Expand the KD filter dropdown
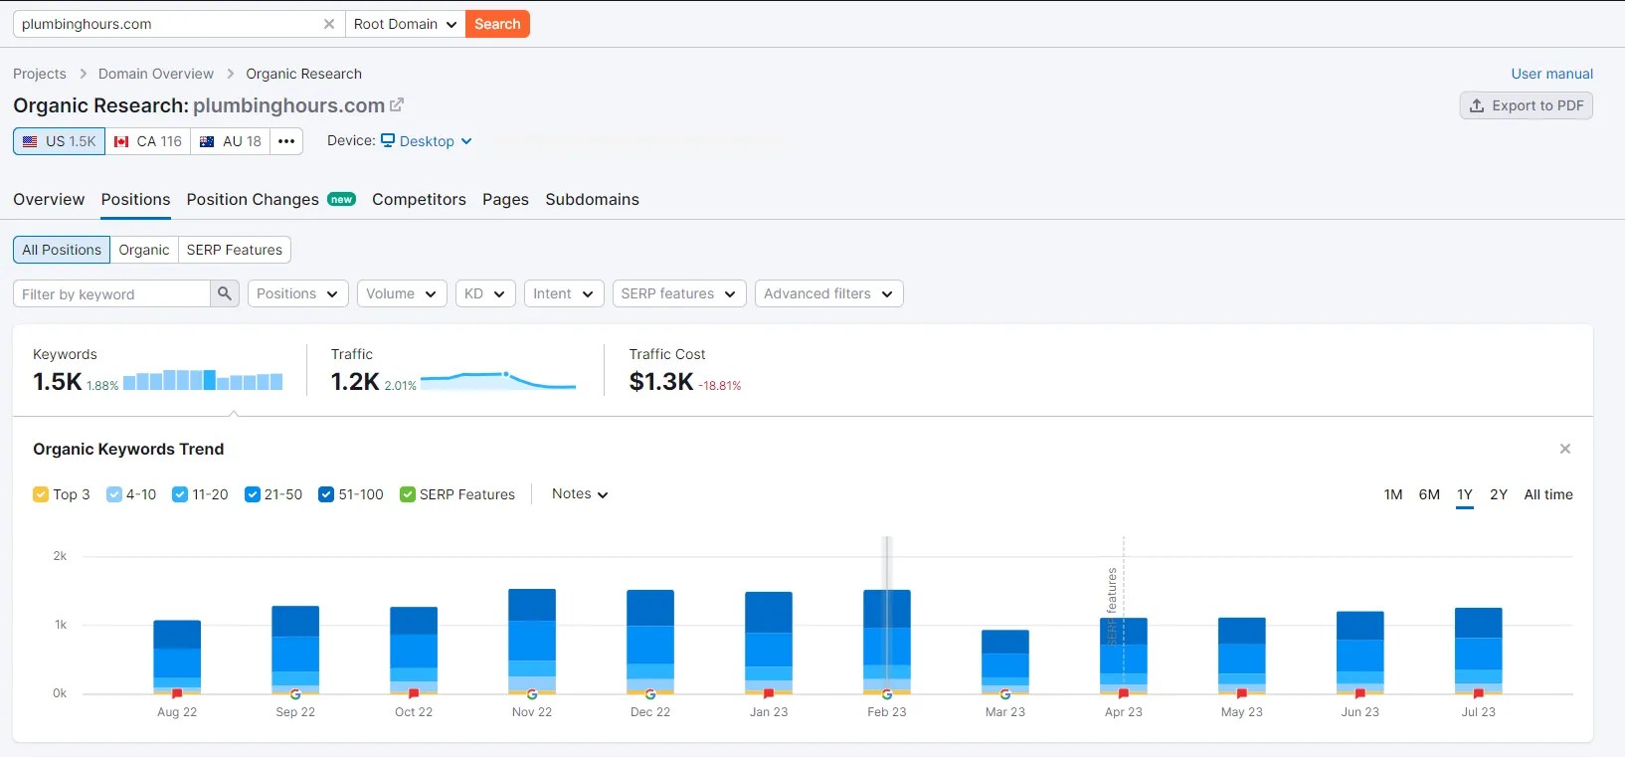The image size is (1625, 757). pyautogui.click(x=485, y=293)
